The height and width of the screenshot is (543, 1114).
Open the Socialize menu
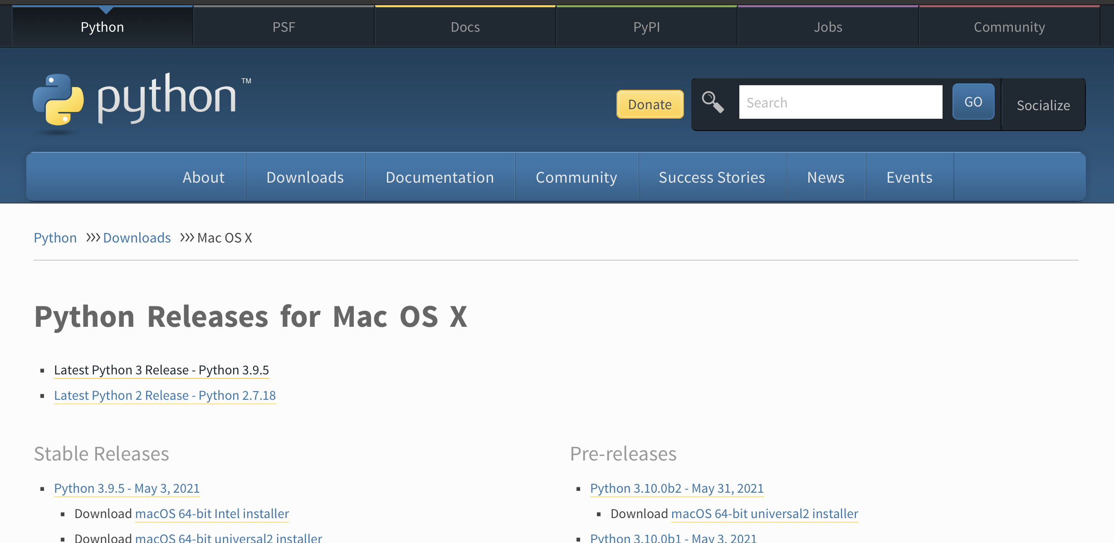click(1043, 105)
